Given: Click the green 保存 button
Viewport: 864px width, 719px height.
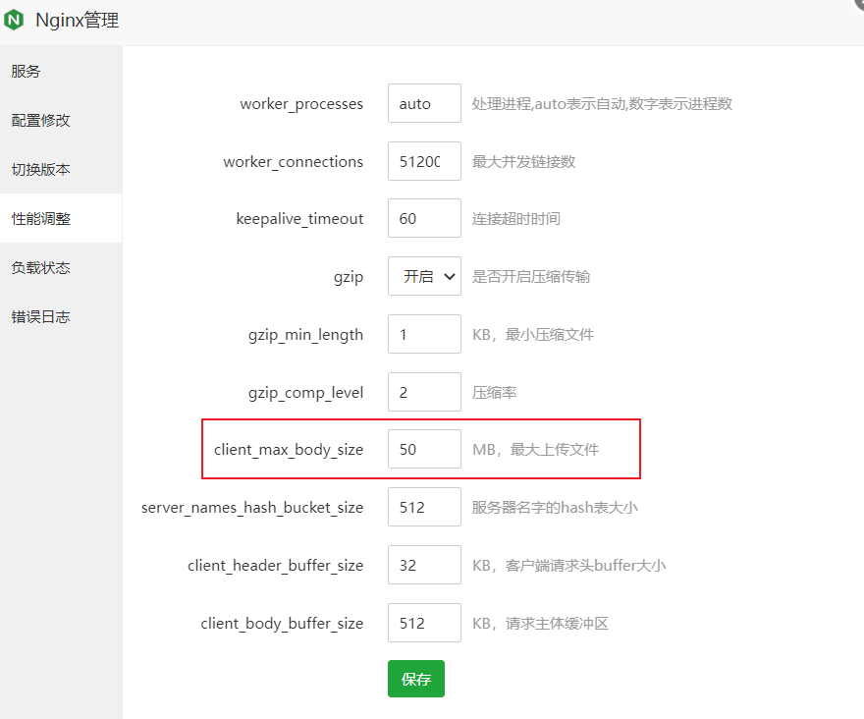Looking at the screenshot, I should click(x=416, y=679).
